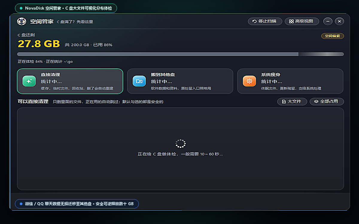Click the 软件数据和资料 description text
359x224 pixels.
point(181,89)
